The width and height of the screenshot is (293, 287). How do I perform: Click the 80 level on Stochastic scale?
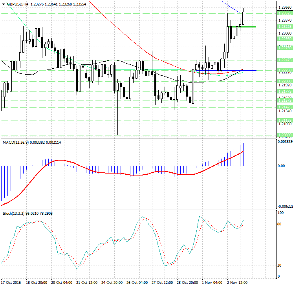click(280, 224)
